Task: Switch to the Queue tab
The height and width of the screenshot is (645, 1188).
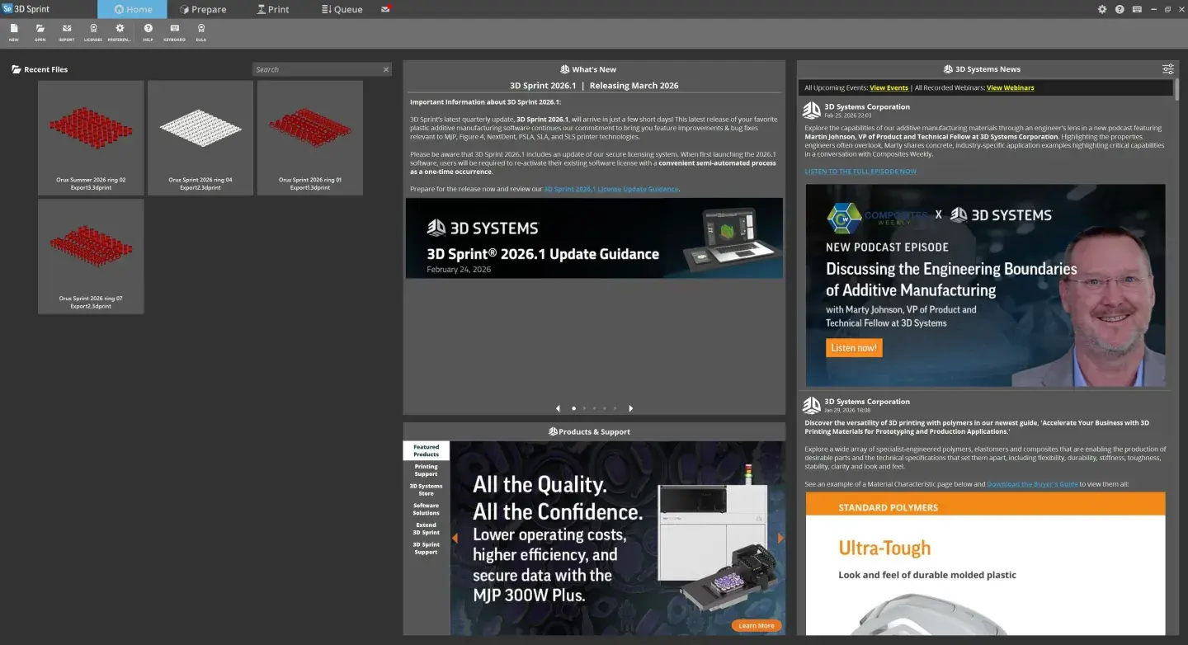Action: pos(342,9)
